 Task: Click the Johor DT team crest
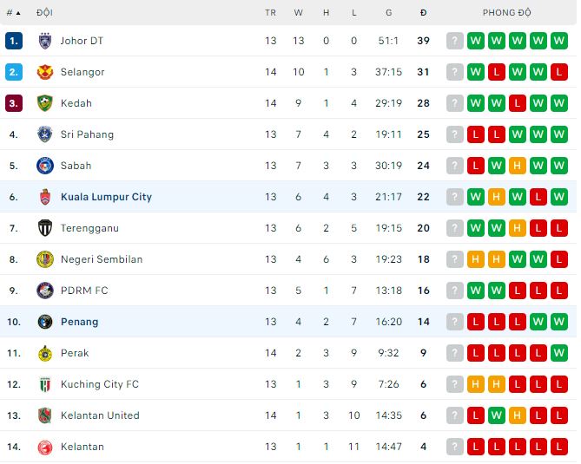click(x=45, y=41)
